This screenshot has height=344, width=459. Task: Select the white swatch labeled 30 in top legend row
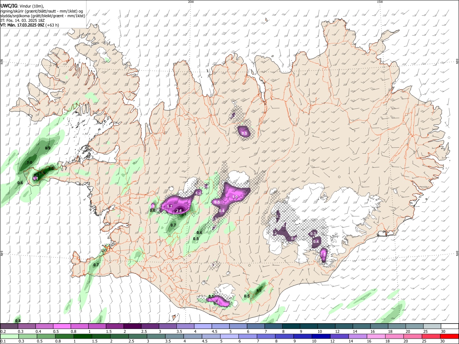click(450, 326)
